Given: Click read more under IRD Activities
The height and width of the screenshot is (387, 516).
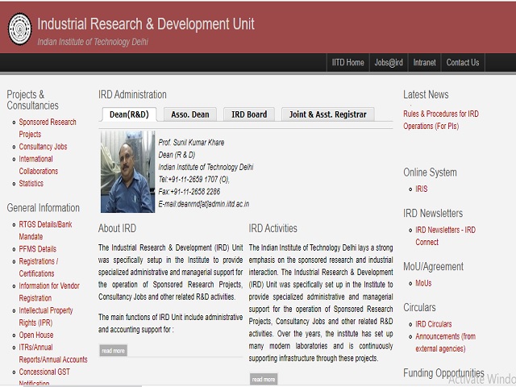Looking at the screenshot, I should (264, 379).
